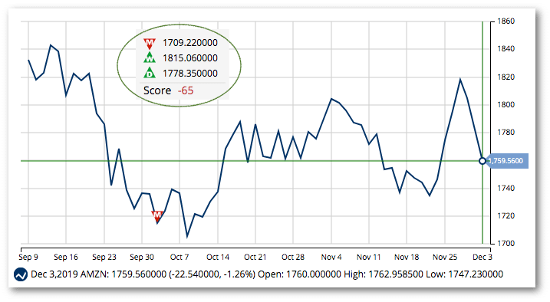The width and height of the screenshot is (550, 302).
Task: Click the Nov 18 date label
Action: click(407, 257)
